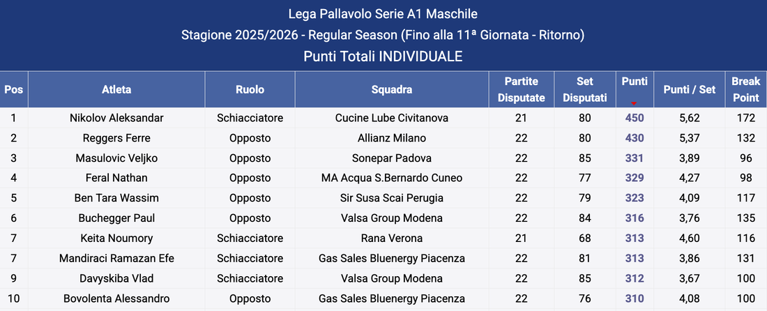Click Feral Nathan's 329 points link
767x311 pixels.
[x=635, y=179]
